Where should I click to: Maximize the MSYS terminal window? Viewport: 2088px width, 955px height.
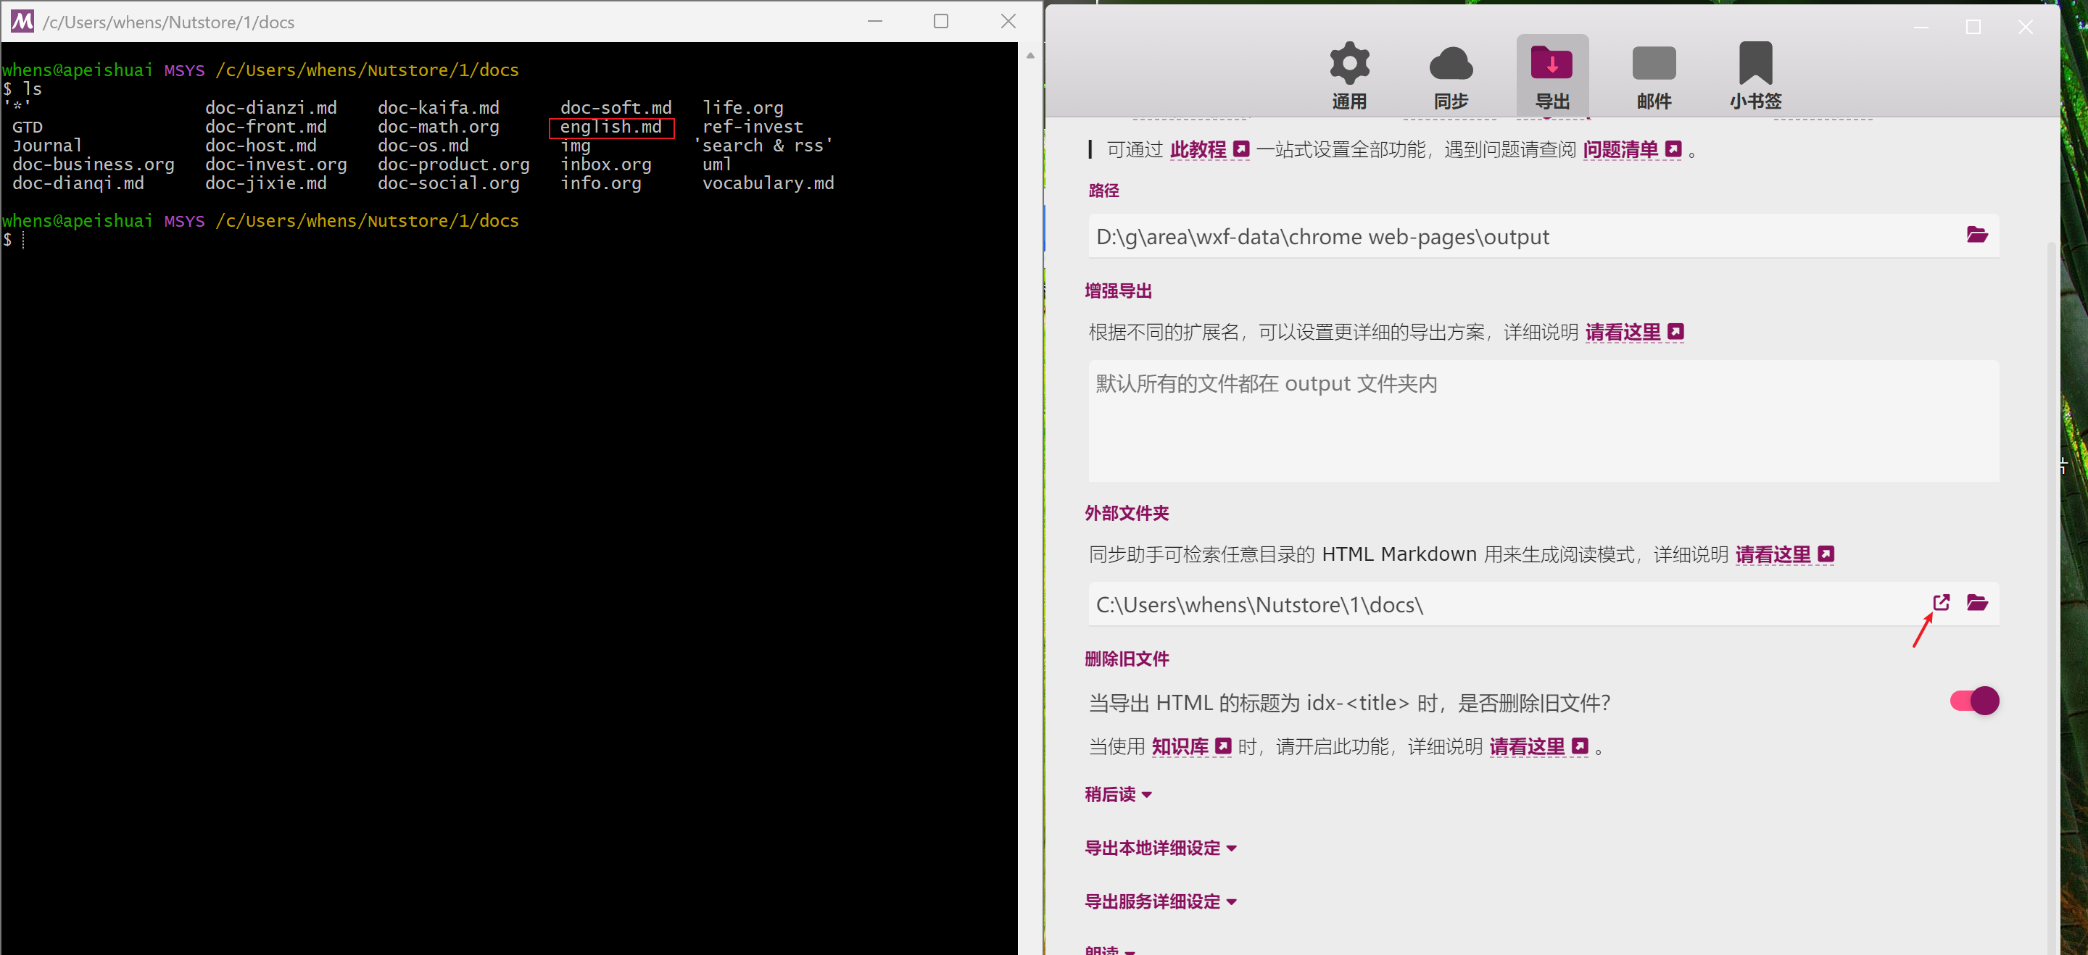[x=941, y=22]
